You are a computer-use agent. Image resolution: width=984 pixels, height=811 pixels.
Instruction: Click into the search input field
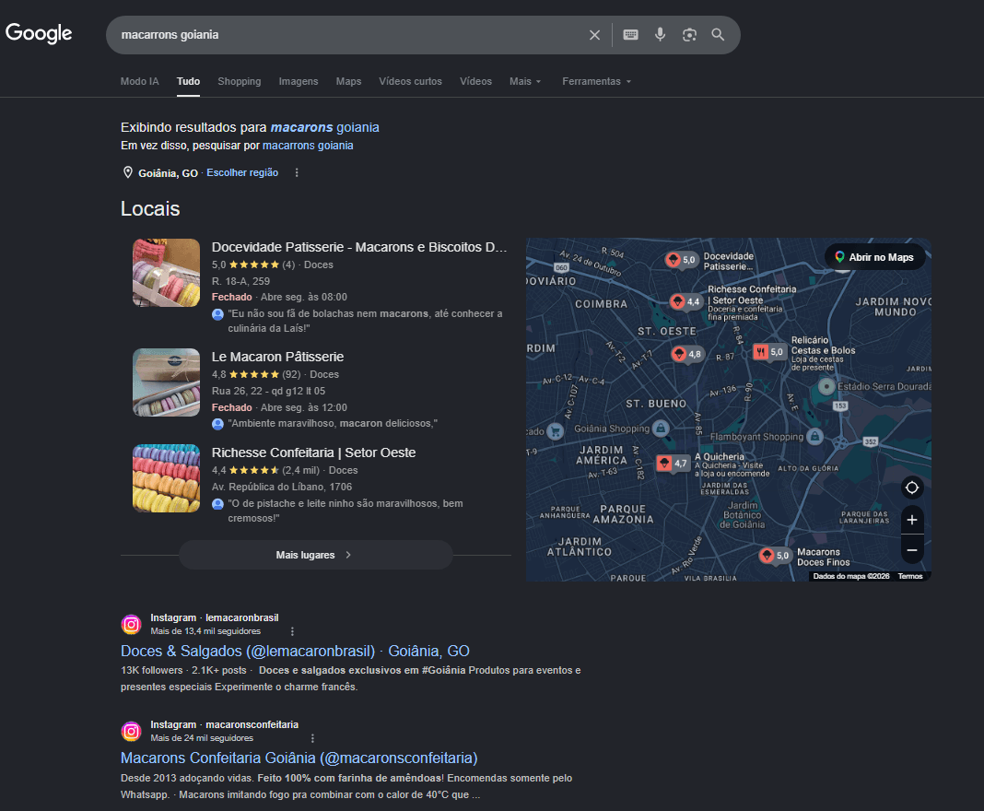pos(348,35)
